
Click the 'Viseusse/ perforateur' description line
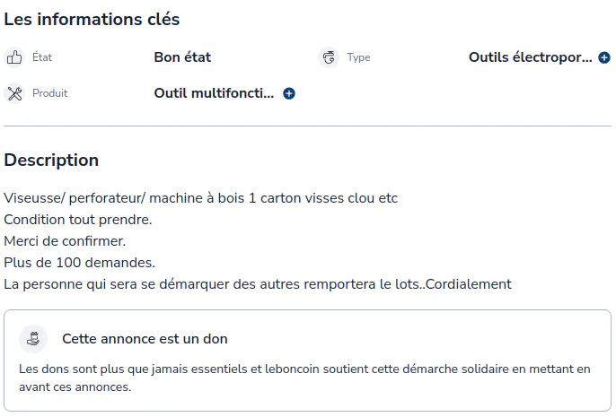click(201, 198)
